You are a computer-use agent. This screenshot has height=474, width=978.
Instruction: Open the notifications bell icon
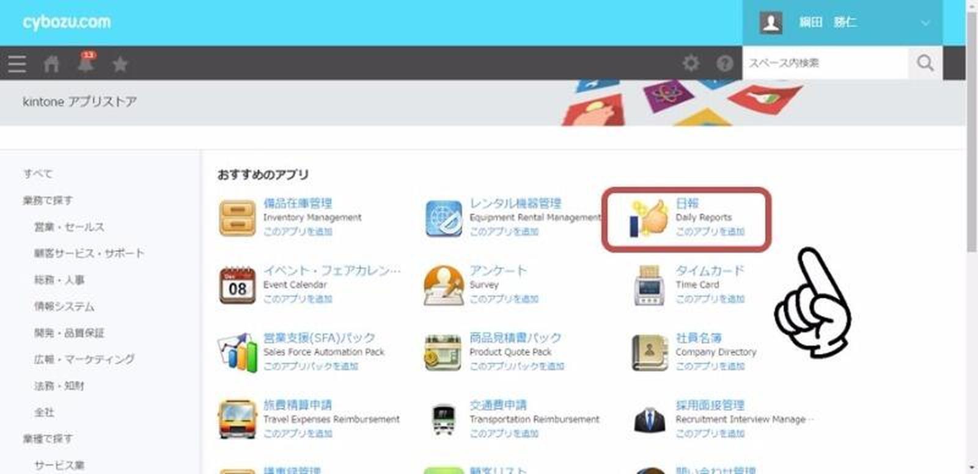click(x=86, y=63)
